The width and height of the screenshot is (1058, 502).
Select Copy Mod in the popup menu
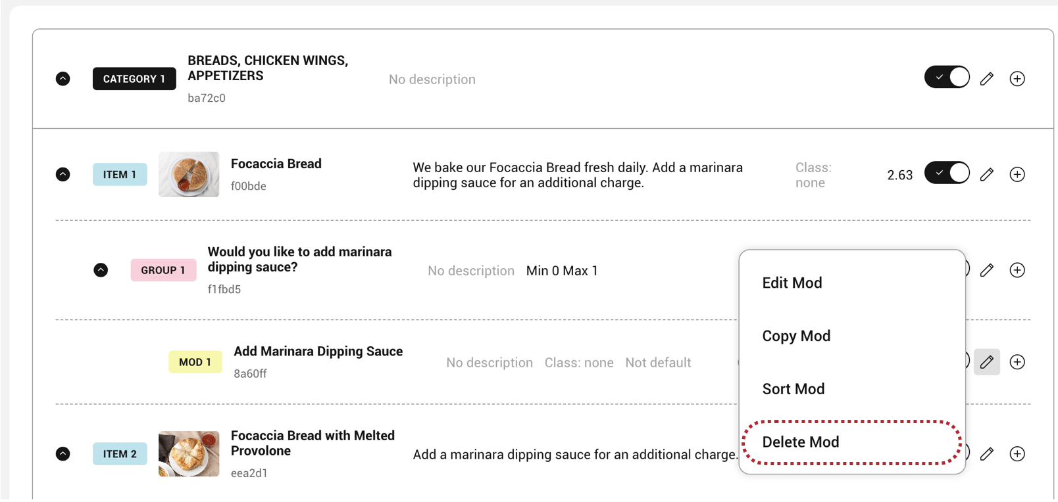796,336
